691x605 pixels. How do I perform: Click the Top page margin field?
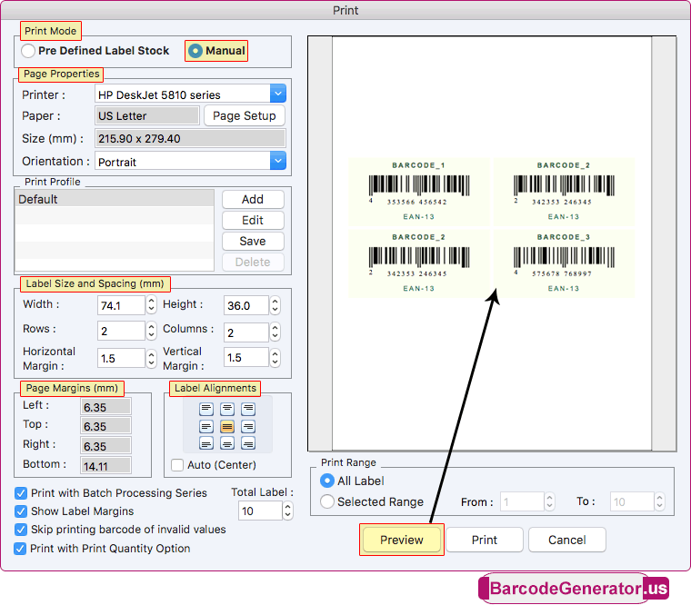click(x=105, y=426)
